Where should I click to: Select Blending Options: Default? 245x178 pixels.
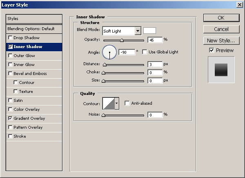pyautogui.click(x=34, y=29)
